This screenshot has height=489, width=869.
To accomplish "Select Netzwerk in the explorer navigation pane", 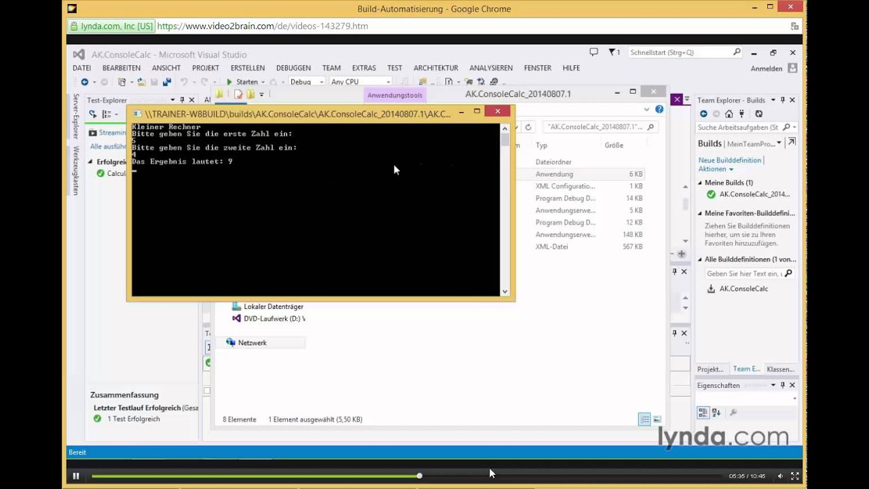I will pos(252,343).
